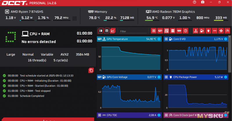
Task: Toggle the temperature sensor type filter
Action: pyautogui.click(x=196, y=31)
